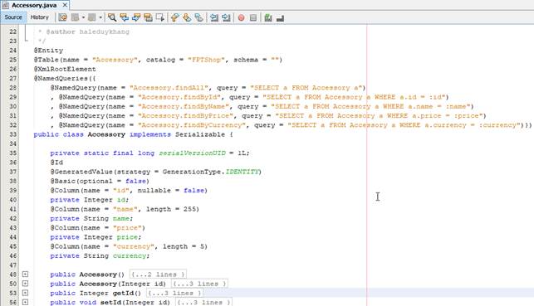This screenshot has height=306, width=534.
Task: Expand the getId() method fold
Action: point(25,293)
